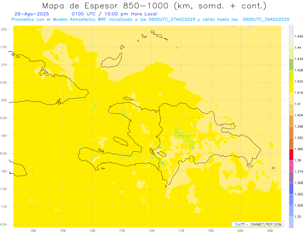Pick the blue swatch between 1.362 and 1.368
Image resolution: width=303 pixels, height=234 pixels.
pos(291,189)
